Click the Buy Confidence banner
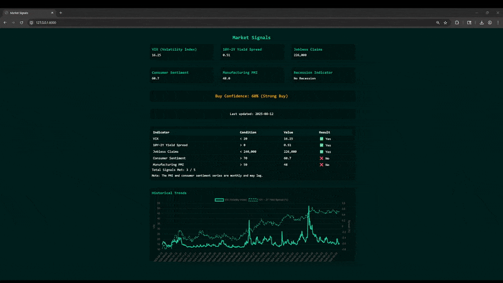The width and height of the screenshot is (503, 283). click(251, 96)
